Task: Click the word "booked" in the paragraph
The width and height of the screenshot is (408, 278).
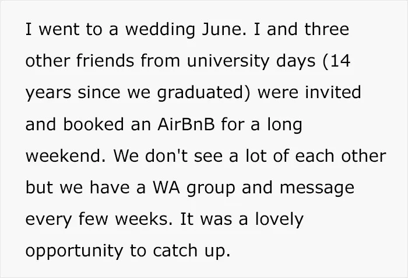Action: [x=93, y=124]
